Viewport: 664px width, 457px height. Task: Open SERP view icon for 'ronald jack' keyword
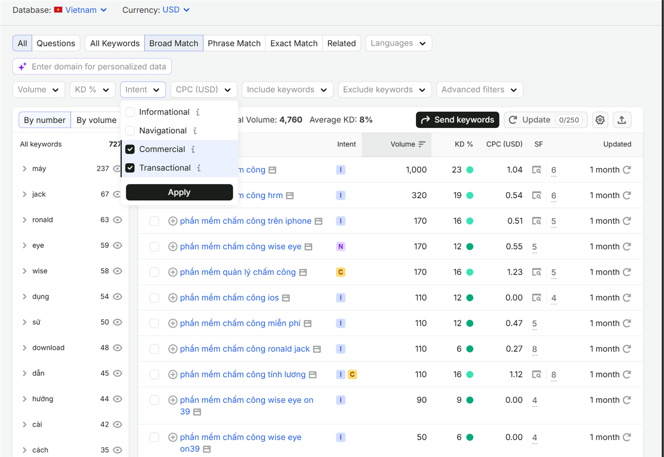pyautogui.click(x=317, y=349)
